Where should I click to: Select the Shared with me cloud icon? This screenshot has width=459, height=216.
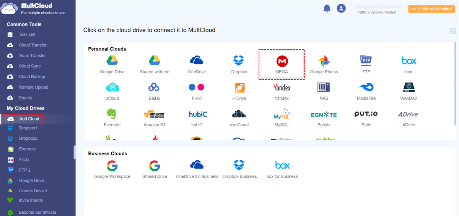pos(155,64)
